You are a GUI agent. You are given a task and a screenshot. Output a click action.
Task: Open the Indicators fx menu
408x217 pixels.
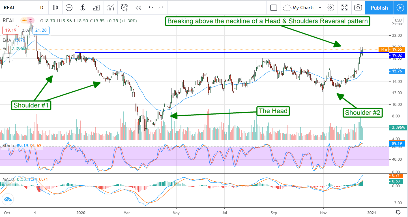(83, 8)
